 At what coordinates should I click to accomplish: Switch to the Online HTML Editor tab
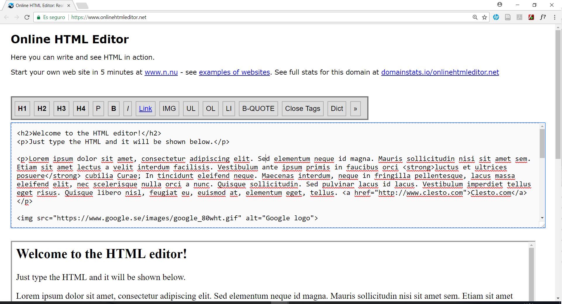(38, 5)
